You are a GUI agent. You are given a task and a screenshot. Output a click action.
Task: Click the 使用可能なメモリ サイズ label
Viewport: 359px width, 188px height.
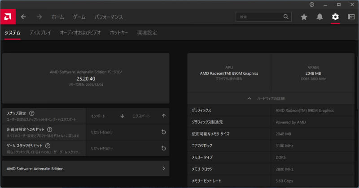(210, 134)
